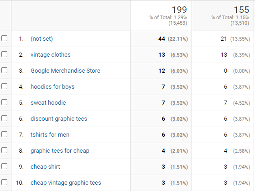The width and height of the screenshot is (255, 192).
Task: Click the 12 (6.03%) cell
Action: coord(161,71)
